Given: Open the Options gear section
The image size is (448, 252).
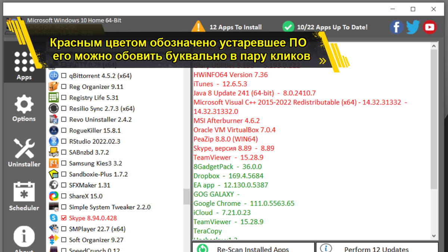Looking at the screenshot, I should 24,108.
